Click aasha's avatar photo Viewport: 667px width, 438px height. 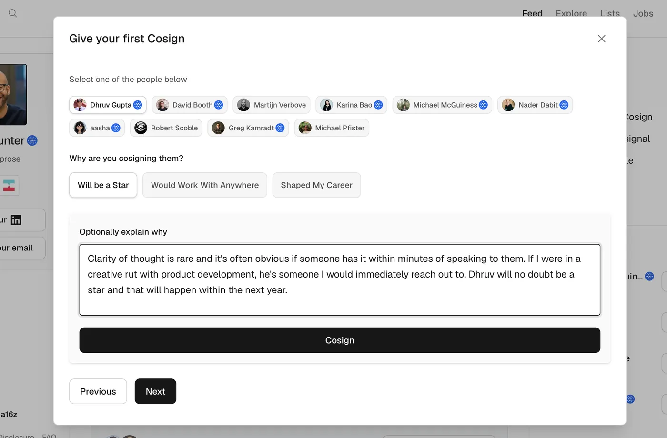coord(80,128)
